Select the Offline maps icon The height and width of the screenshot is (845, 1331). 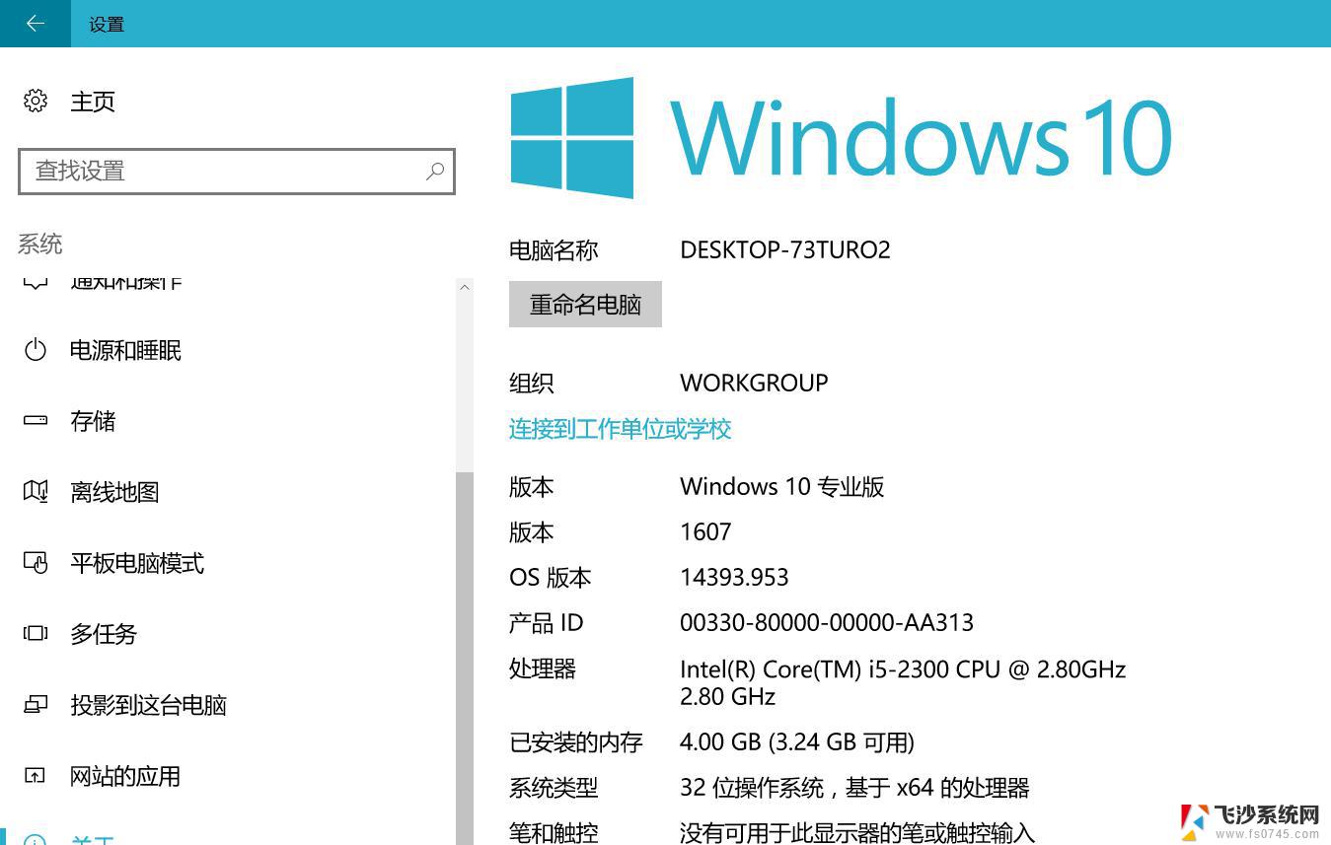[36, 491]
